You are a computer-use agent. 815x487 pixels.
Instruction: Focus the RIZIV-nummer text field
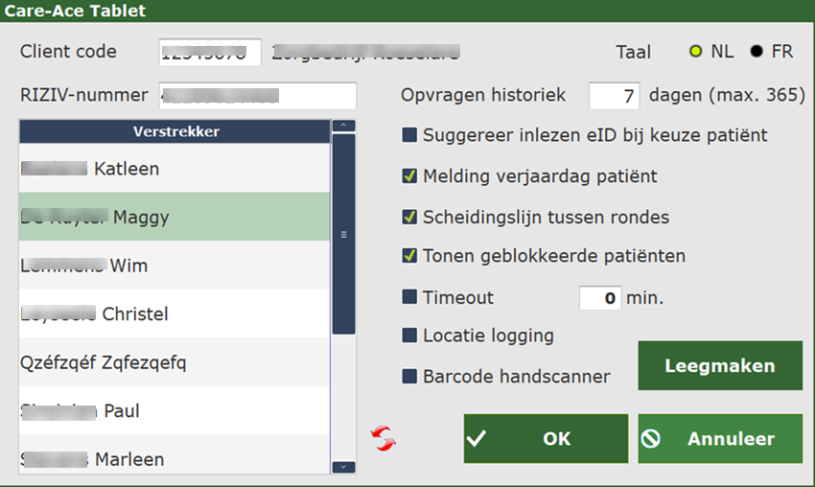coord(258,96)
